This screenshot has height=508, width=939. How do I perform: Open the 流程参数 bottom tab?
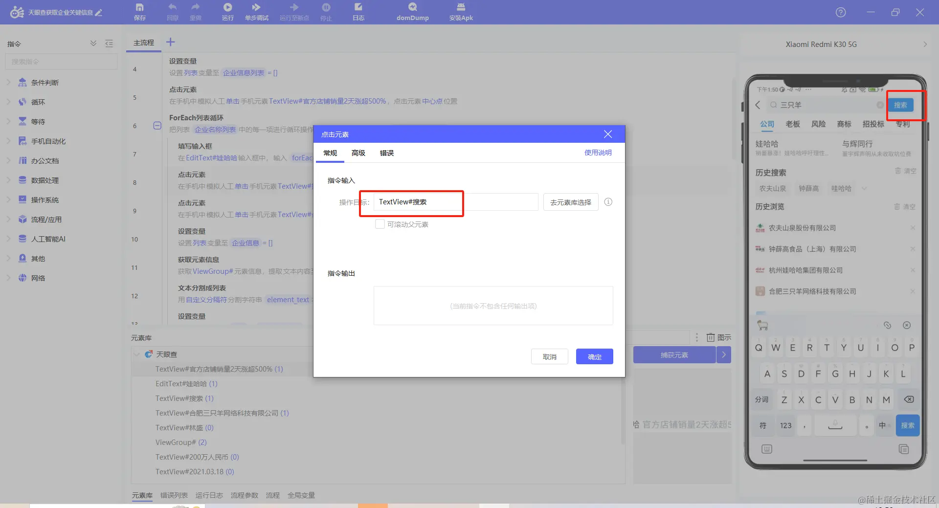(x=245, y=495)
